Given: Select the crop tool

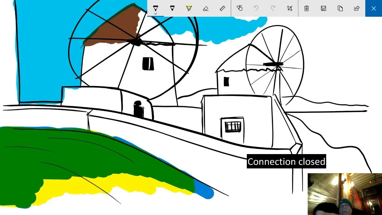Looking at the screenshot, I should coord(289,8).
